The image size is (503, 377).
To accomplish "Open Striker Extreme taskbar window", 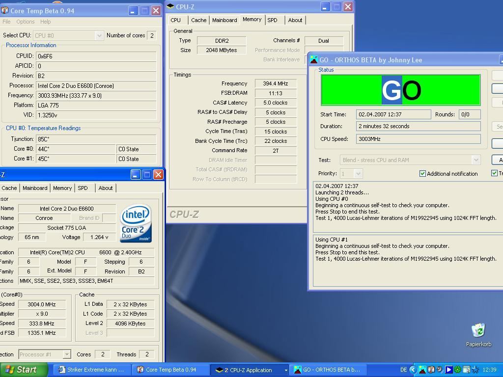I will point(92,370).
